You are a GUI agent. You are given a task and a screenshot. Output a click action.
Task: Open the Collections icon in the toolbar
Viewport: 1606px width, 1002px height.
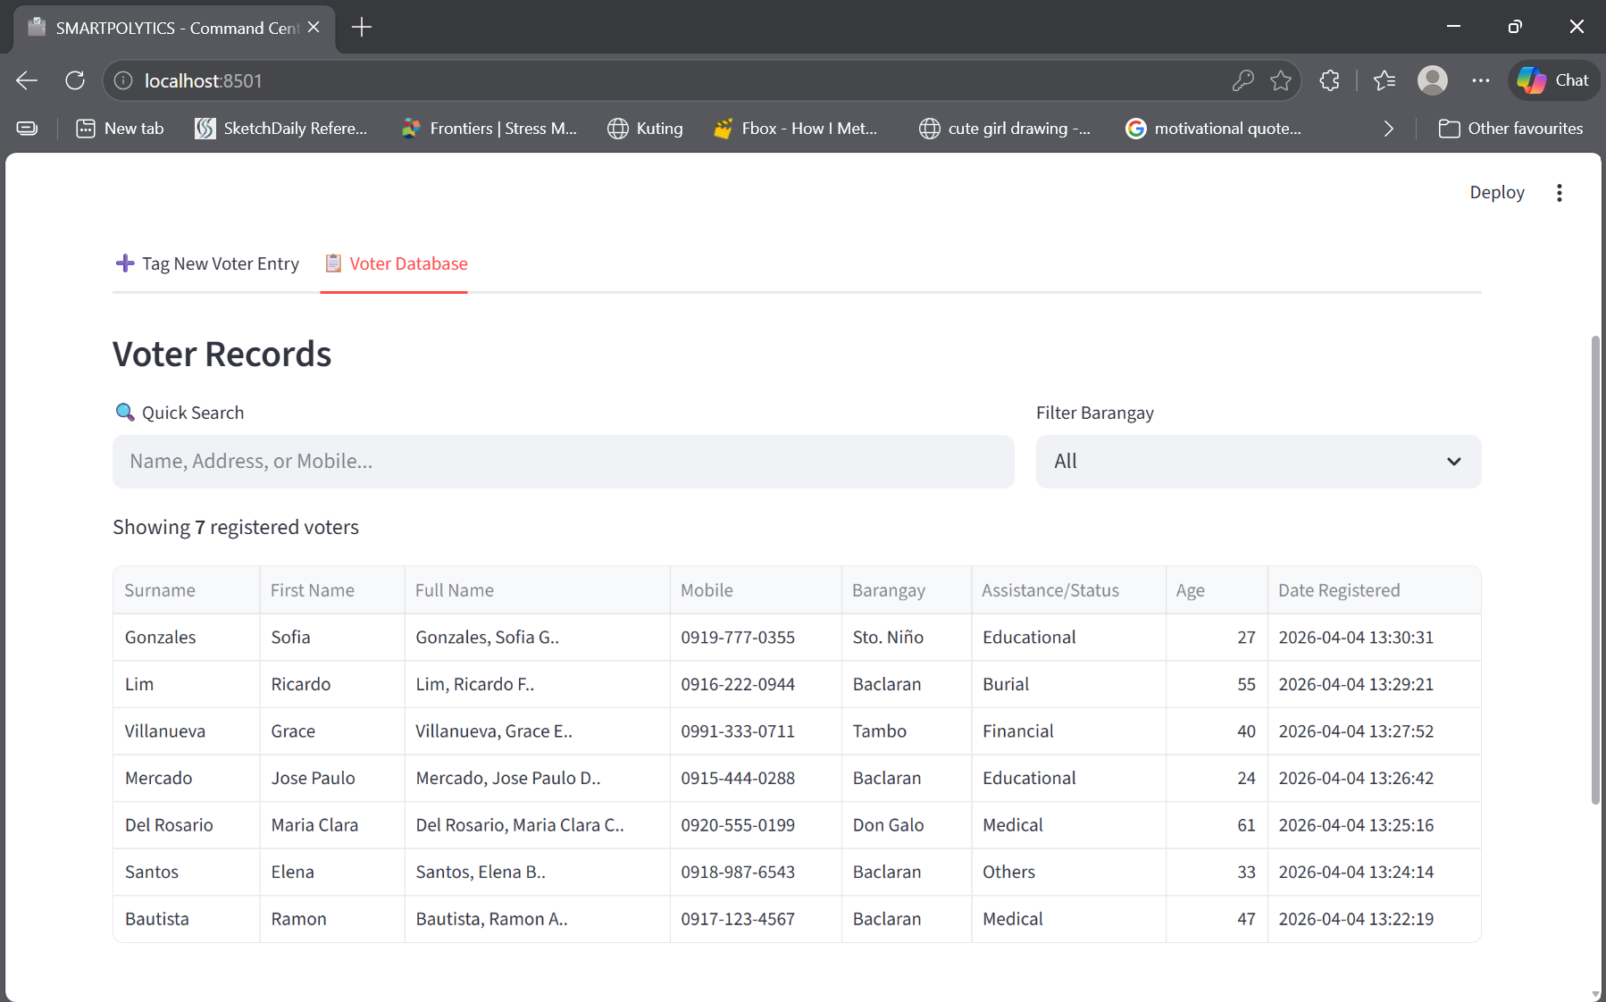coord(1385,80)
